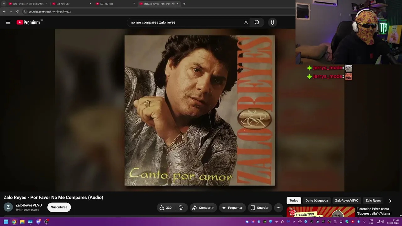Open ZaloReyesVEVO channel name link
Viewport: 402px width, 226px height.
(29, 205)
